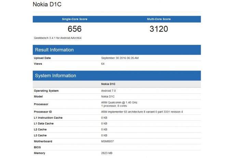Viewport: 238px width, 158px height.
Task: Click the Upload Date label
Action: (x=42, y=58)
